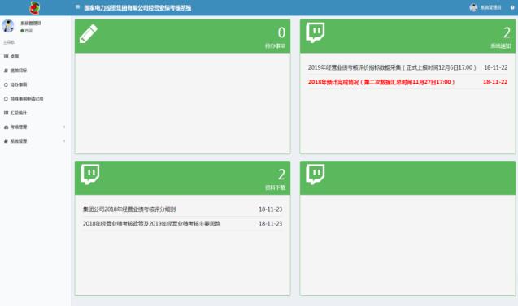Click the chat icon on 系统通知 card

pos(316,32)
